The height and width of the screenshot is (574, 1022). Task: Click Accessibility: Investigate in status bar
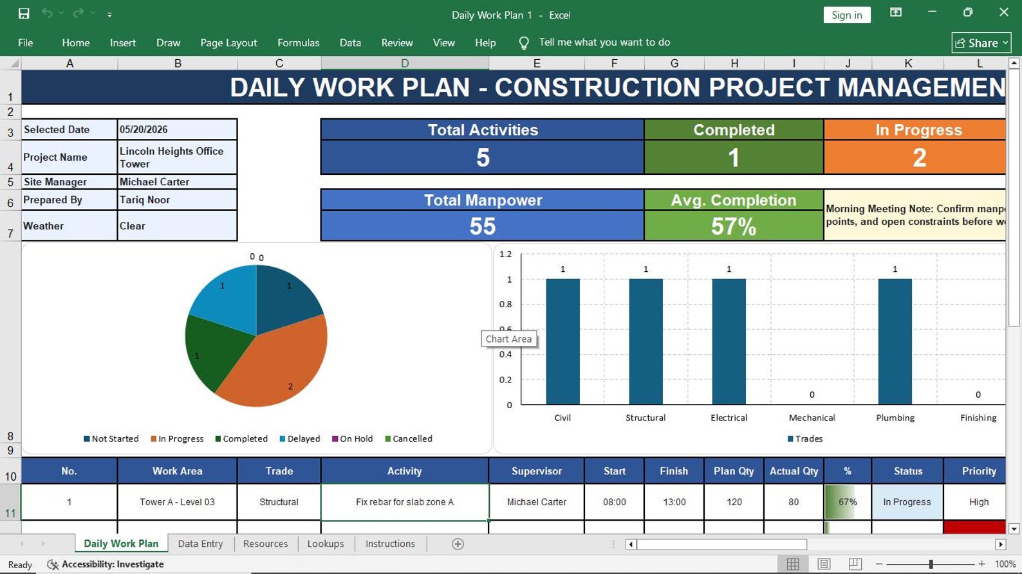click(106, 564)
